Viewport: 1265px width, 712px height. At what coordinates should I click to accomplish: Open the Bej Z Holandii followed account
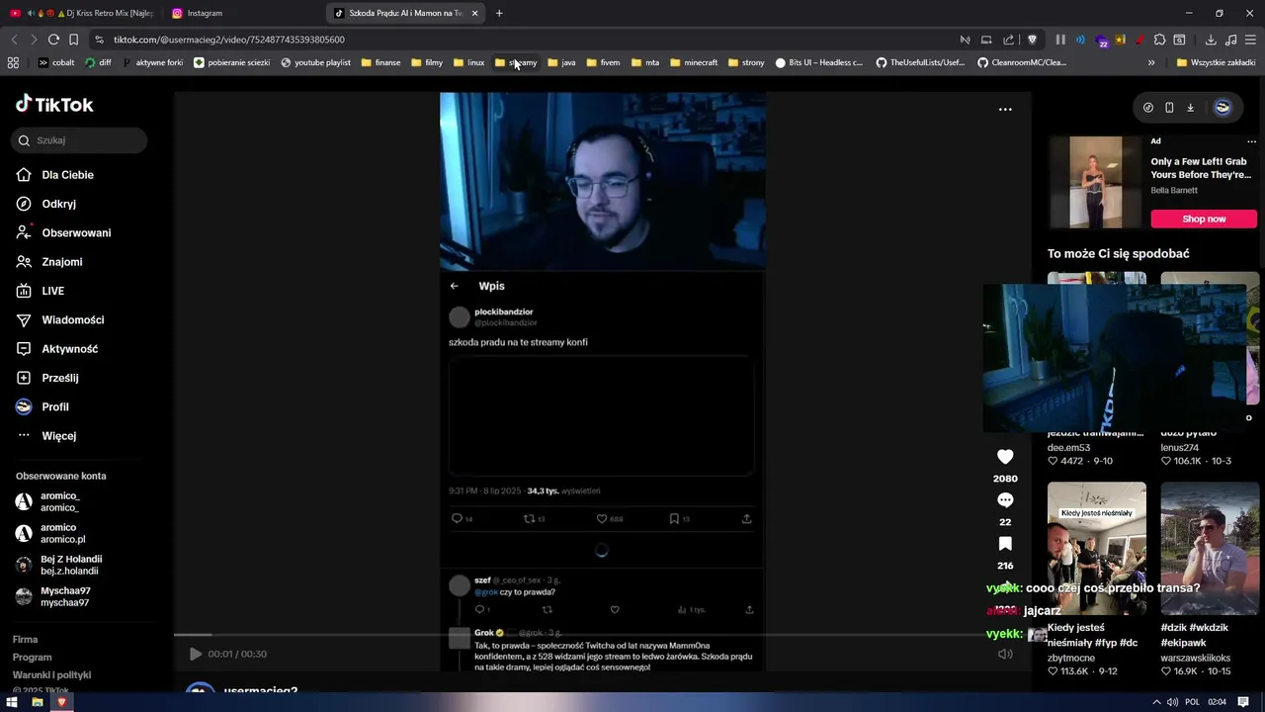pos(59,566)
